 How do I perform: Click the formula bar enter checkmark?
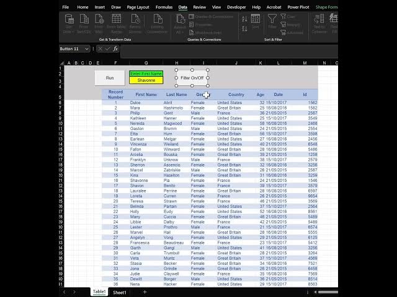coord(107,49)
